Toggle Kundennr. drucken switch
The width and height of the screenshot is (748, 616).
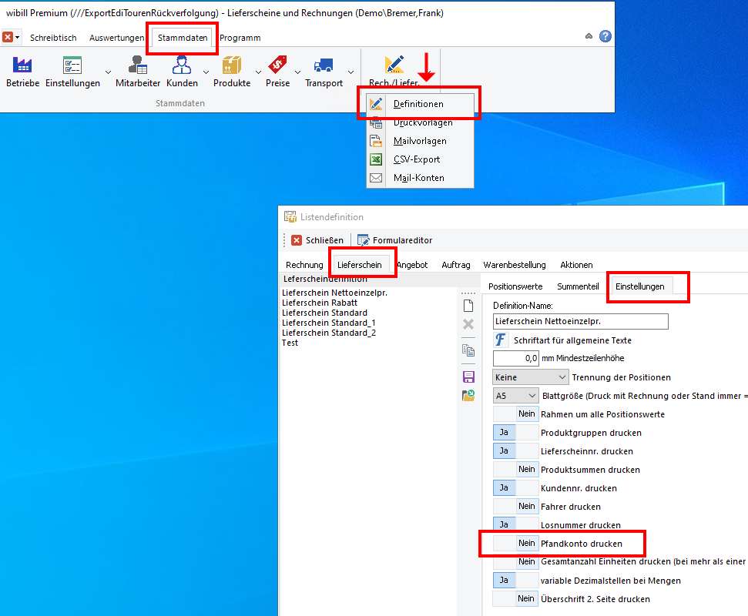515,487
